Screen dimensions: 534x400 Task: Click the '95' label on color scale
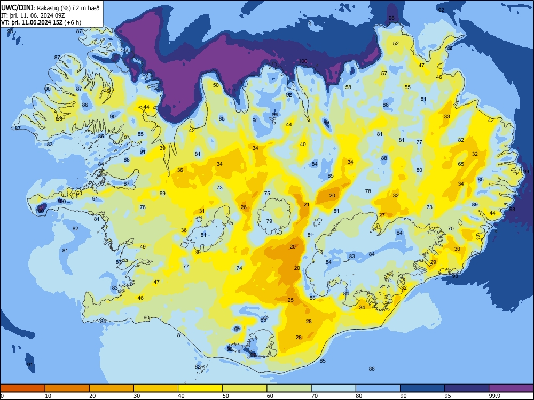pyautogui.click(x=447, y=396)
